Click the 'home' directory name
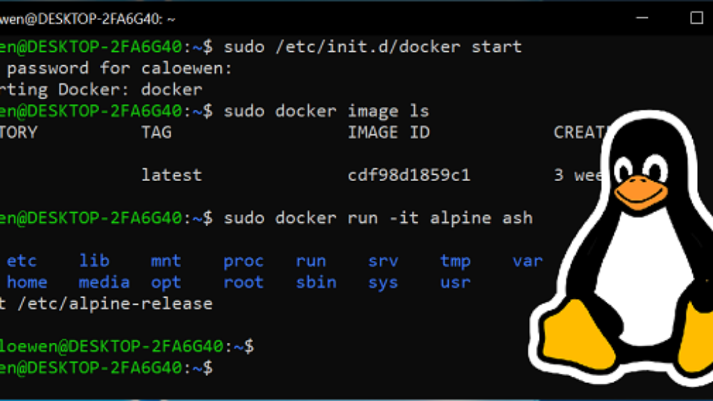Screen dimensions: 713x401 tap(27, 282)
